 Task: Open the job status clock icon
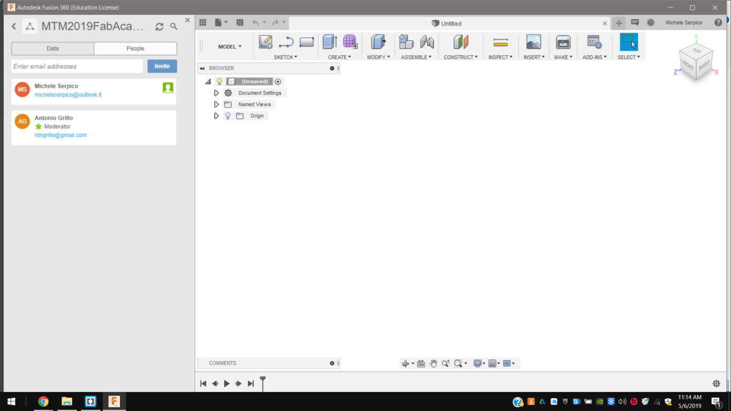651,22
